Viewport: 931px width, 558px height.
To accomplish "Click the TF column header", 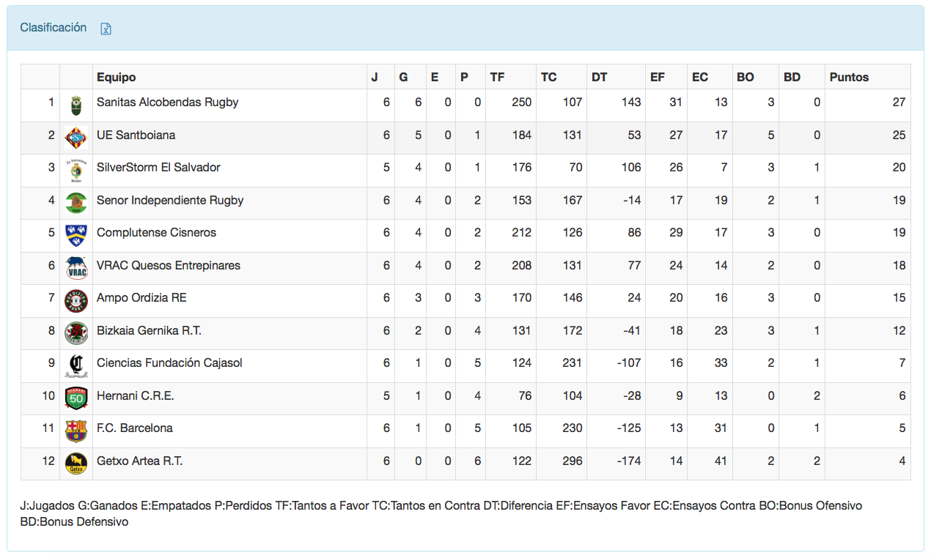I will 497,77.
